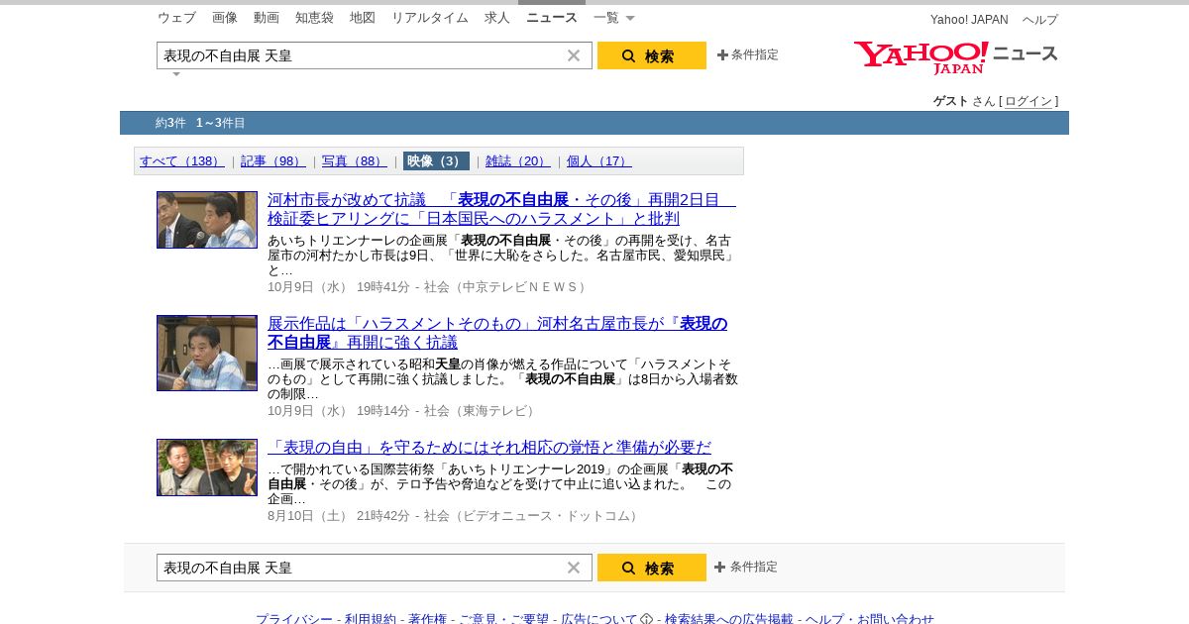Filter results by 写真（88）
The height and width of the screenshot is (624, 1189).
[x=355, y=161]
